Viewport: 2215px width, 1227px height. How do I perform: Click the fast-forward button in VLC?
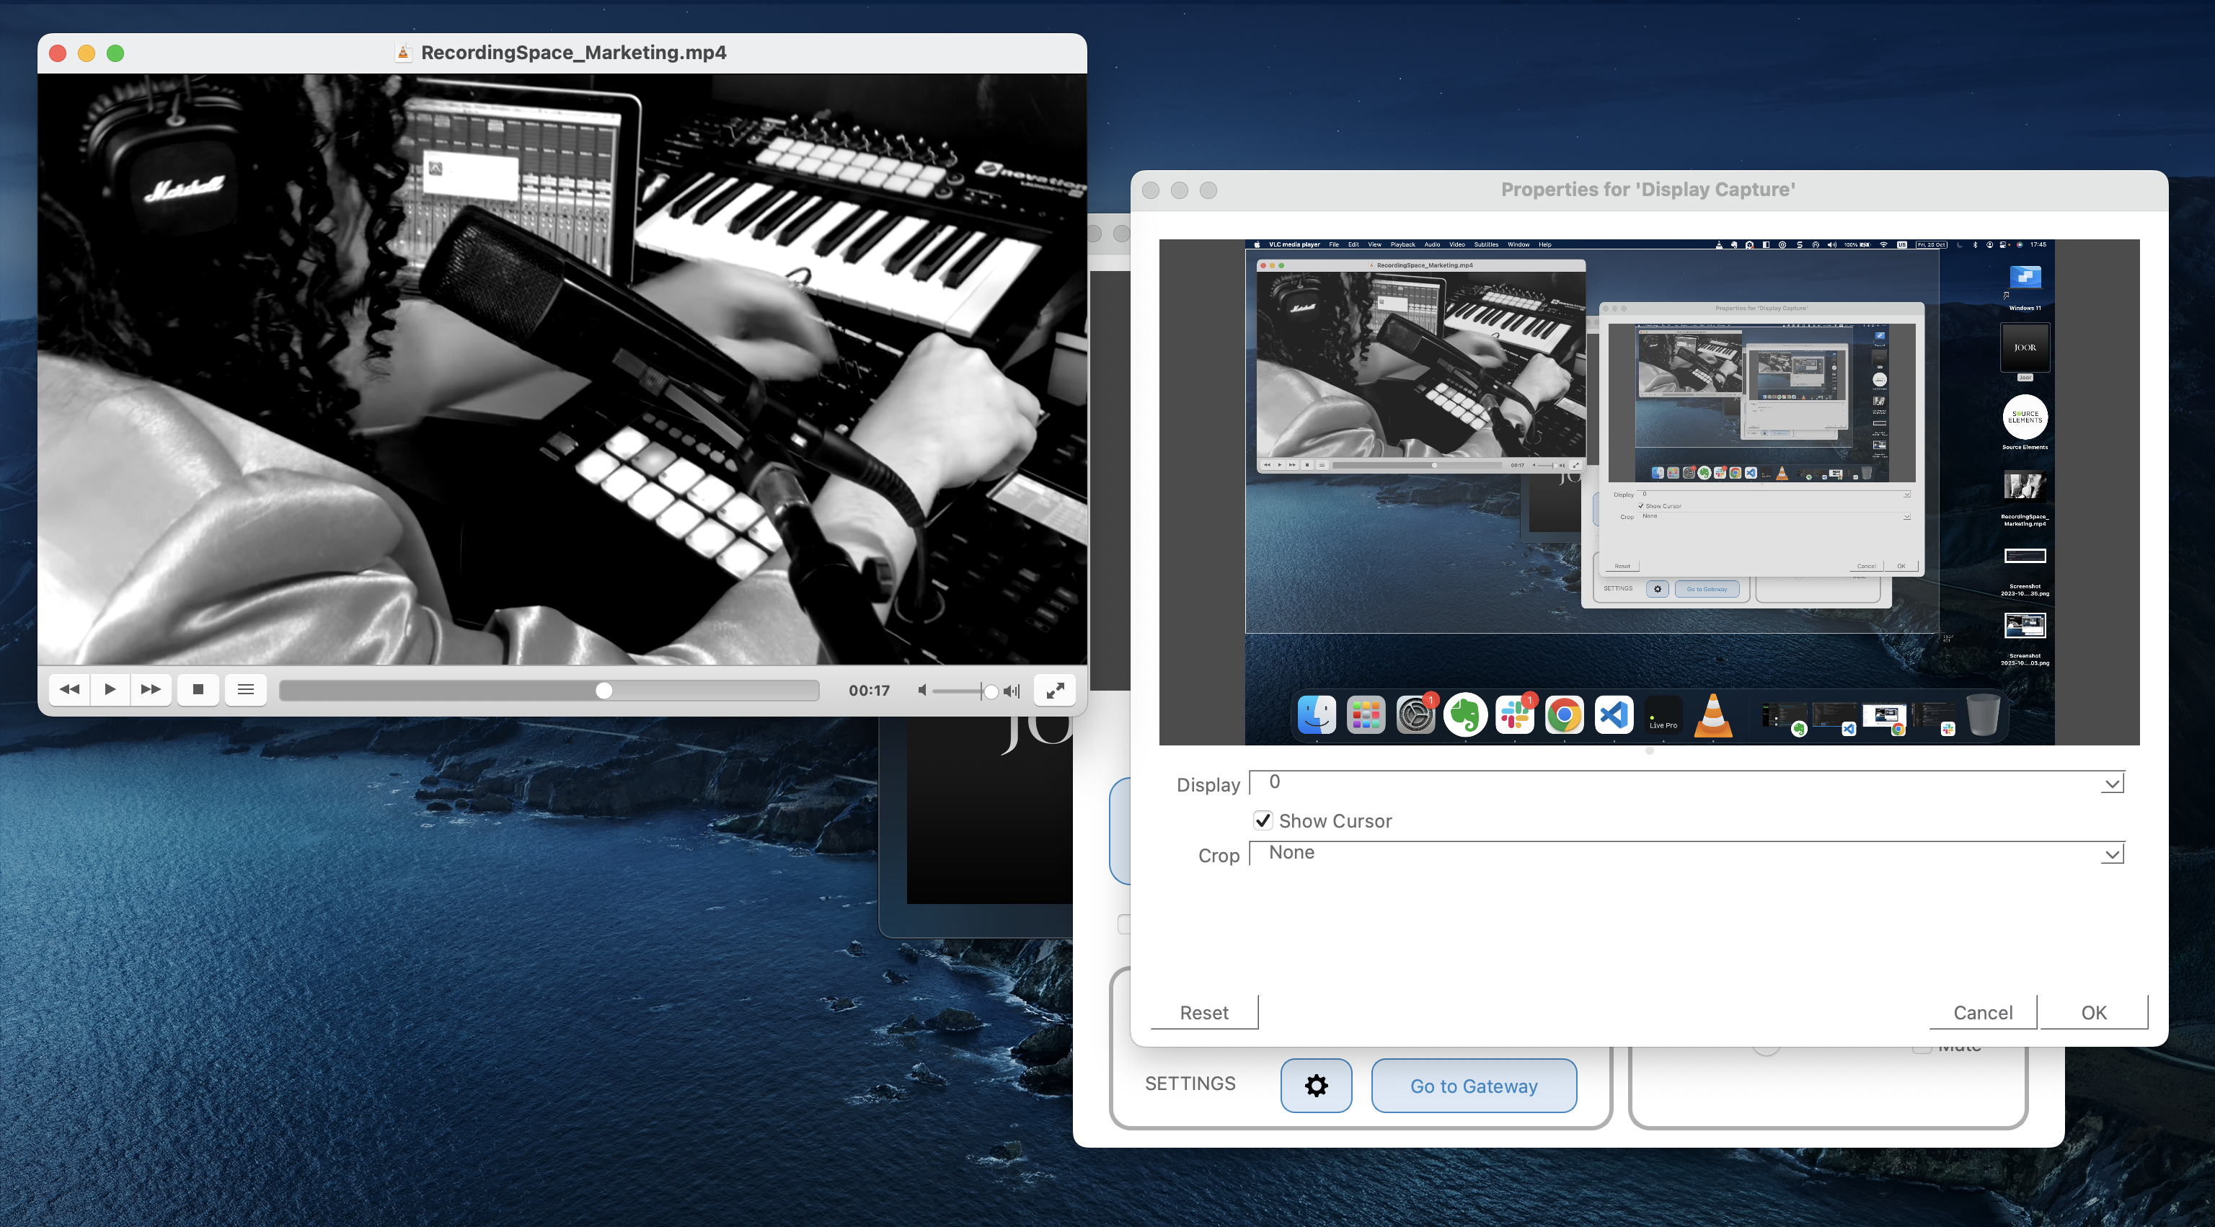(151, 690)
